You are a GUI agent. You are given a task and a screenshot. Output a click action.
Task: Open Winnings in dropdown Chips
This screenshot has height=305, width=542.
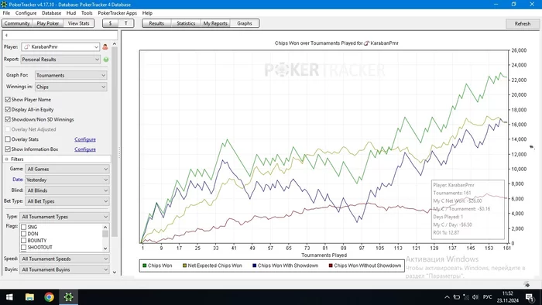71,87
